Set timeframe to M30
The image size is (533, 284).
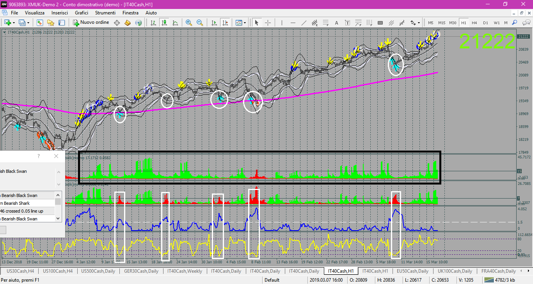pyautogui.click(x=453, y=23)
